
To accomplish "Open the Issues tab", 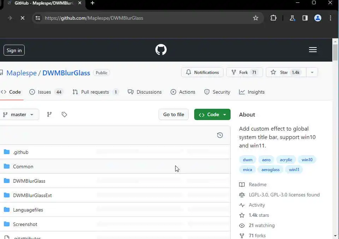I will pos(47,92).
